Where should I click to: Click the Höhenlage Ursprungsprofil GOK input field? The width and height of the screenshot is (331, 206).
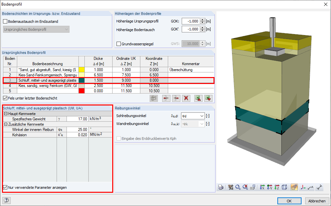coord(191,21)
